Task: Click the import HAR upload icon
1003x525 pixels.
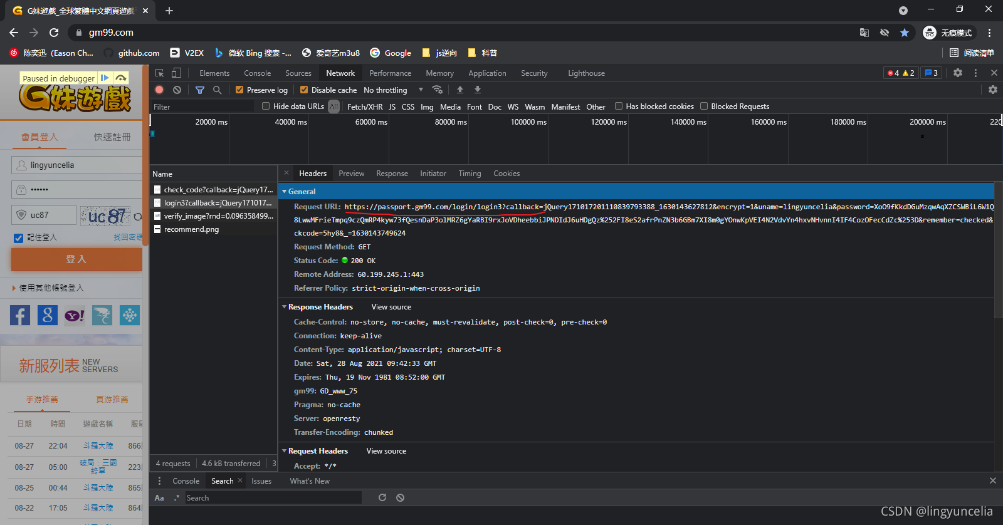Action: point(460,90)
